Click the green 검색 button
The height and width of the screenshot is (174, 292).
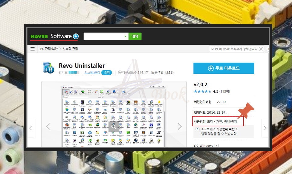pos(135,36)
